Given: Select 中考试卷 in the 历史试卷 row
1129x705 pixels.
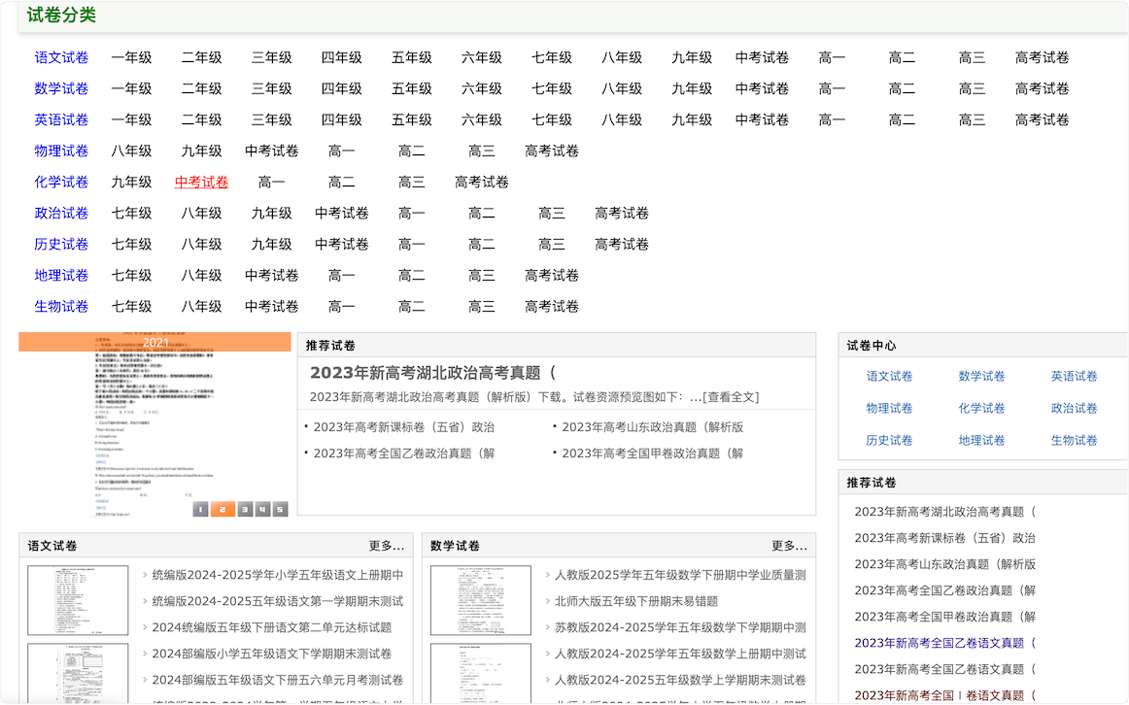Looking at the screenshot, I should (x=341, y=244).
